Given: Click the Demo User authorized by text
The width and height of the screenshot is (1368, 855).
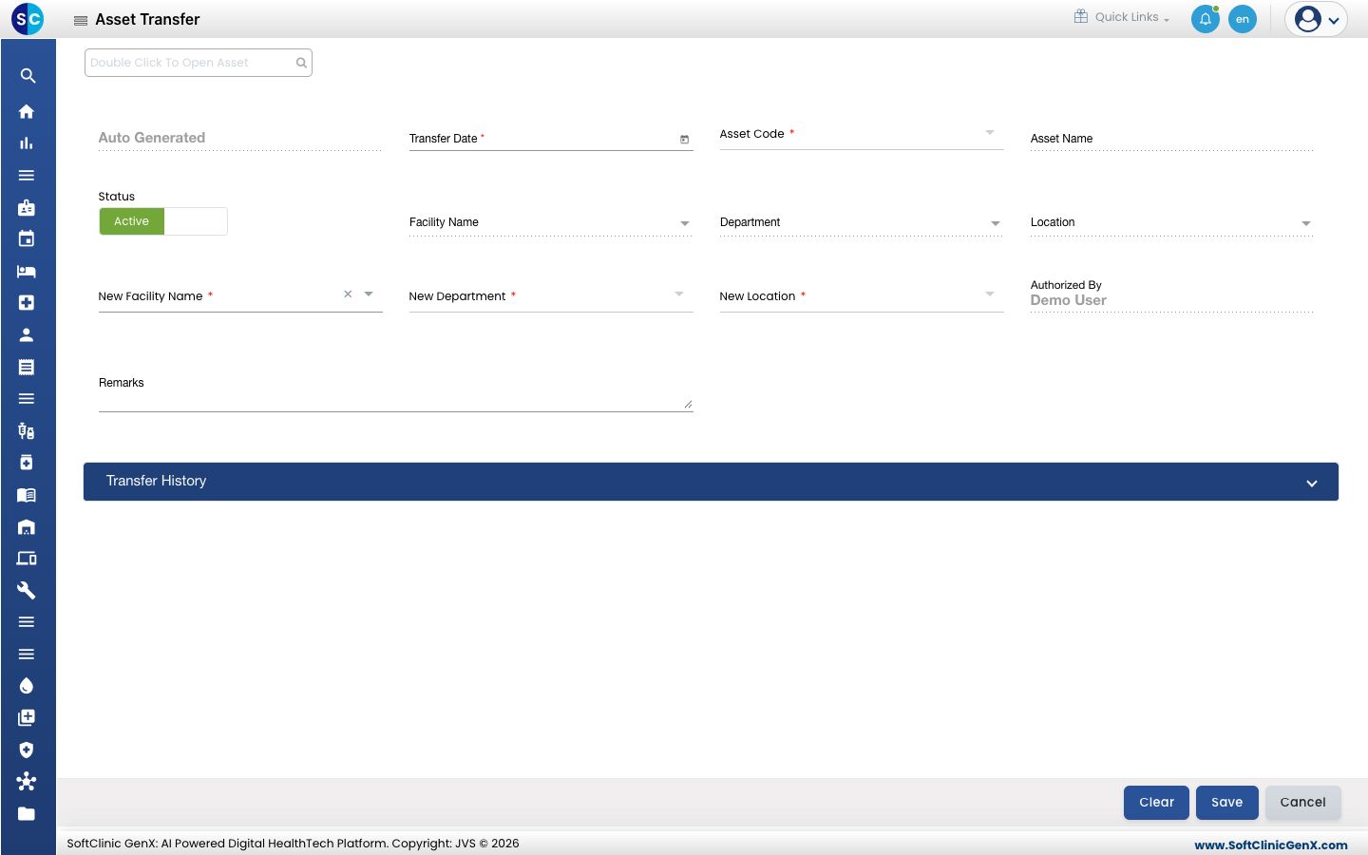Looking at the screenshot, I should (x=1069, y=300).
